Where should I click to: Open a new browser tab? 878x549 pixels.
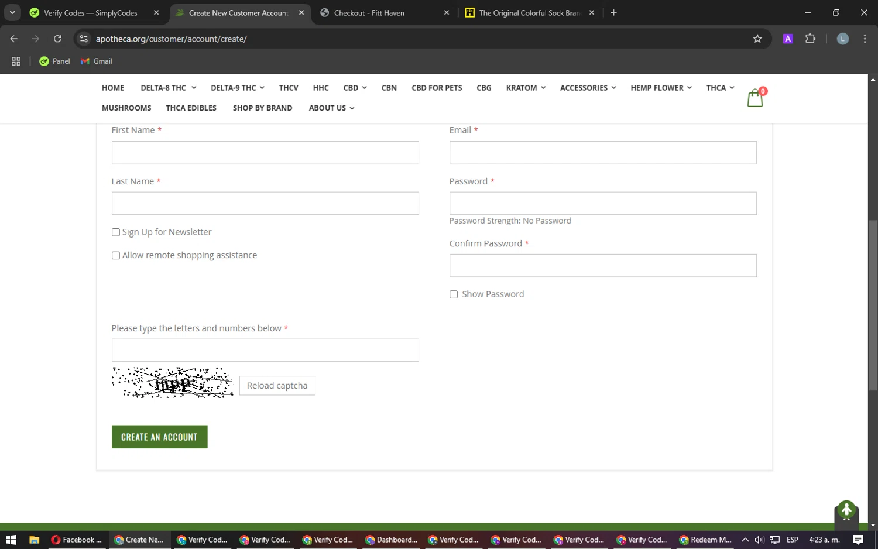(613, 12)
